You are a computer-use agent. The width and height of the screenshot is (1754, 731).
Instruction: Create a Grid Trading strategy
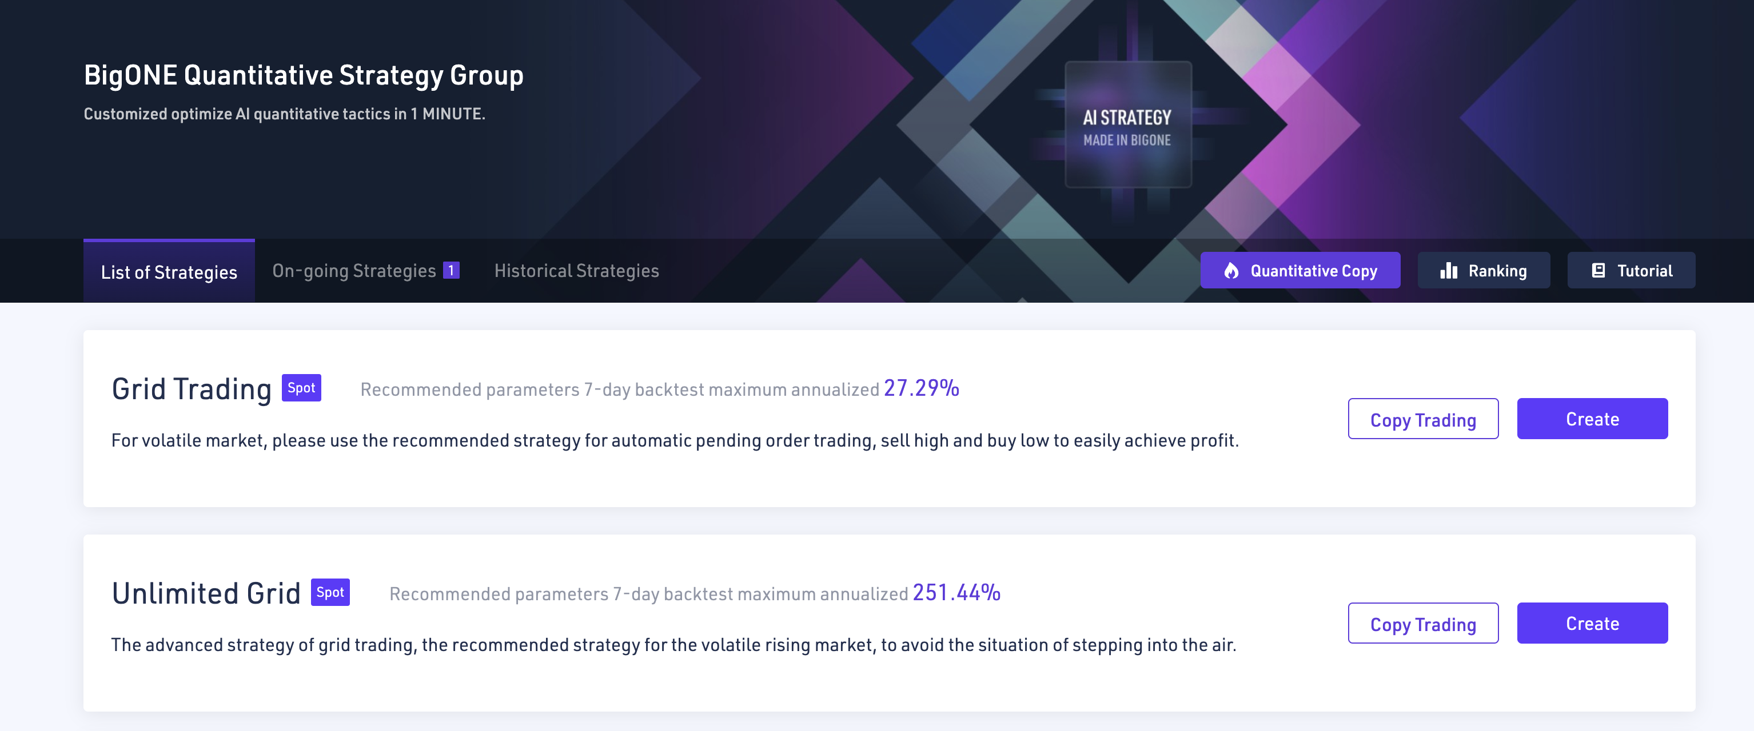coord(1592,419)
